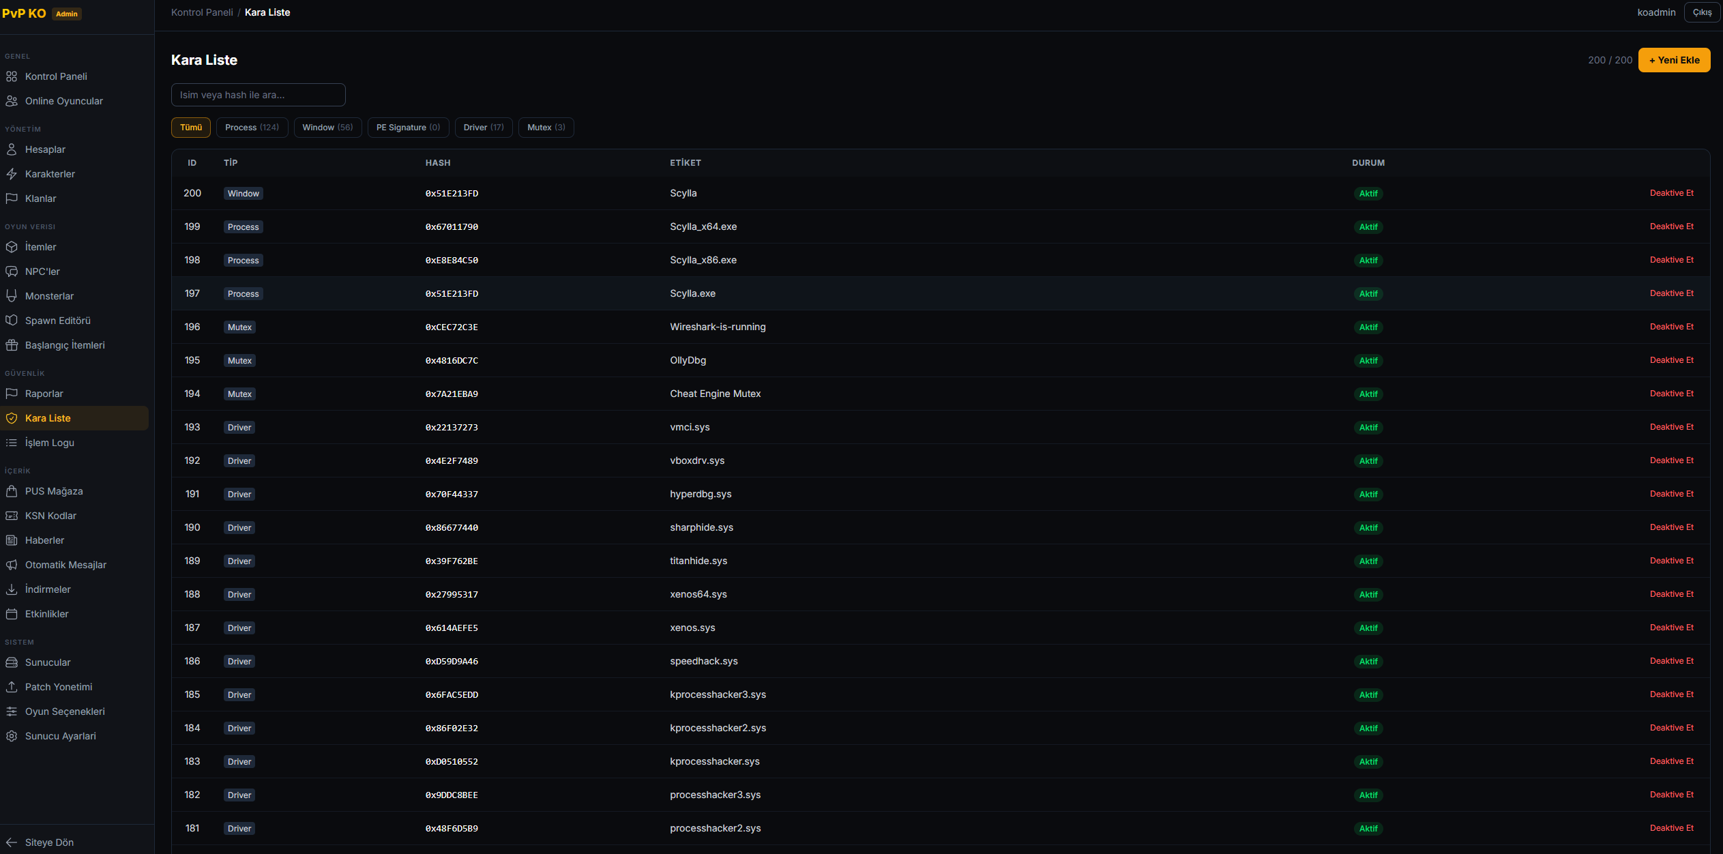The image size is (1723, 854).
Task: Focus the isim veya hash search field
Action: [x=259, y=95]
